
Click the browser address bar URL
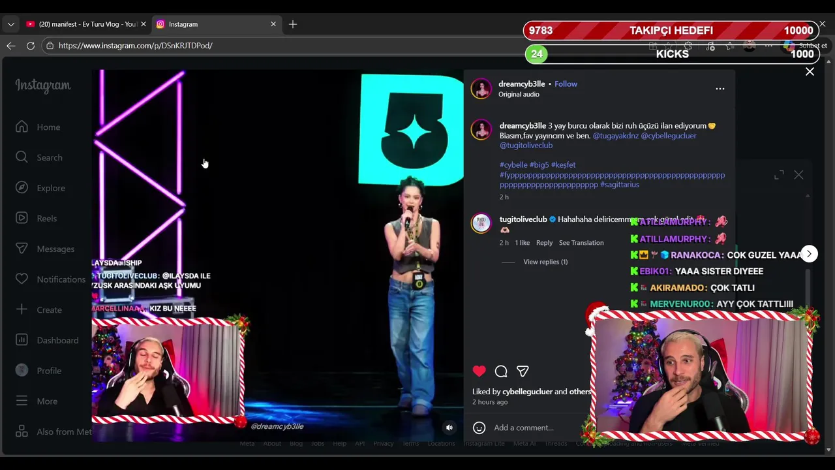point(135,46)
